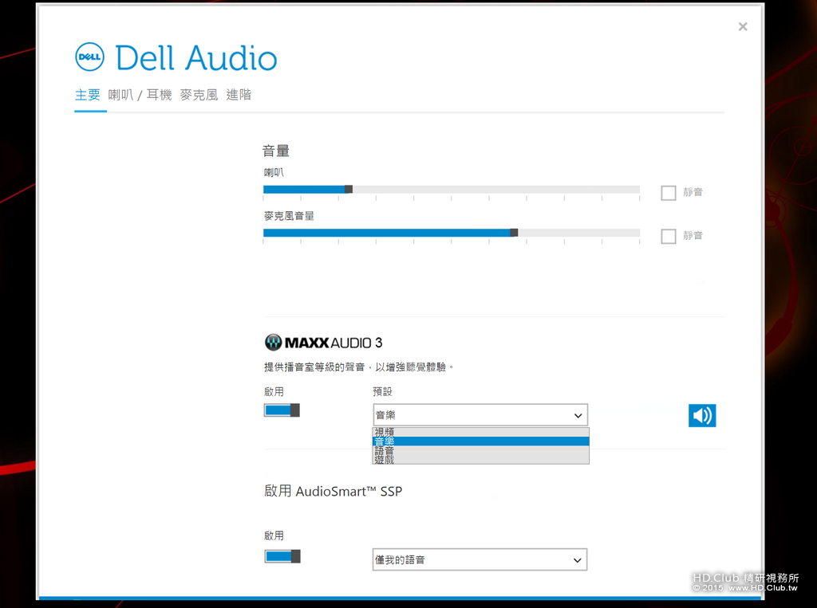Close the Dell Audio window

tap(743, 27)
